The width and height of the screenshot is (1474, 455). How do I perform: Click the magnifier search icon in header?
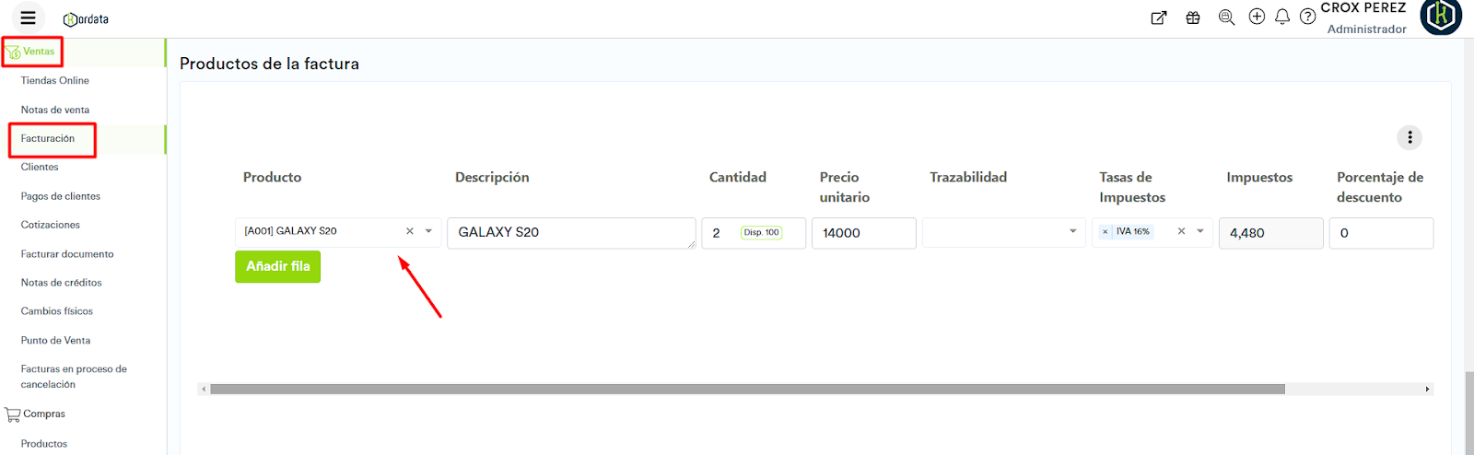pos(1226,17)
